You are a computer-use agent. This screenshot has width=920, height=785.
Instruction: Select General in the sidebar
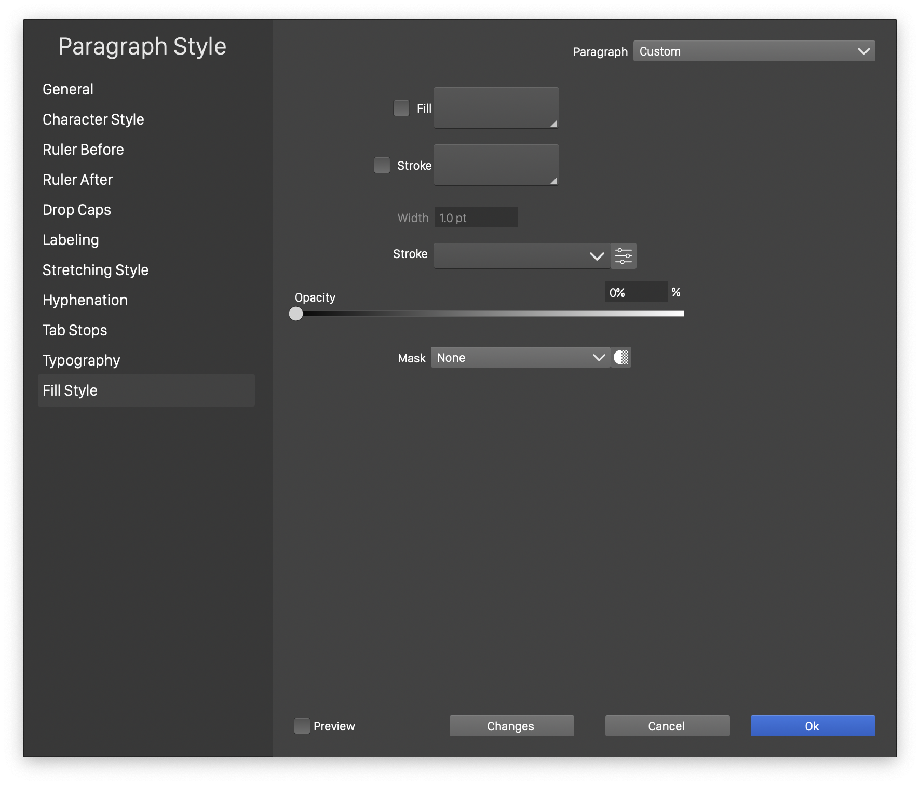pyautogui.click(x=68, y=89)
